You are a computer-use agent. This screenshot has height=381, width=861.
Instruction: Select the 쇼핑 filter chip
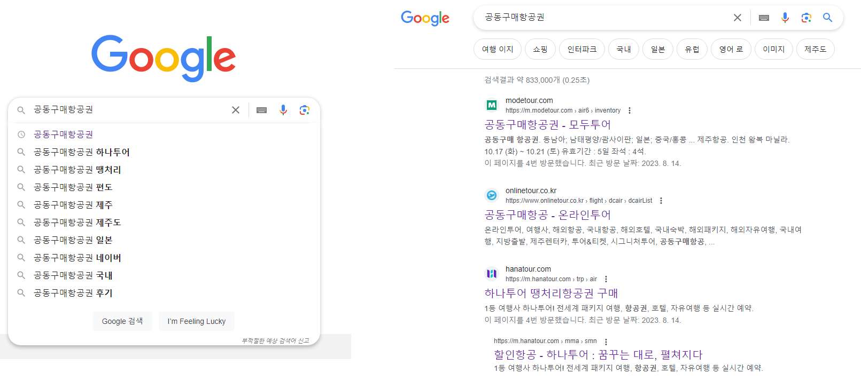(540, 49)
